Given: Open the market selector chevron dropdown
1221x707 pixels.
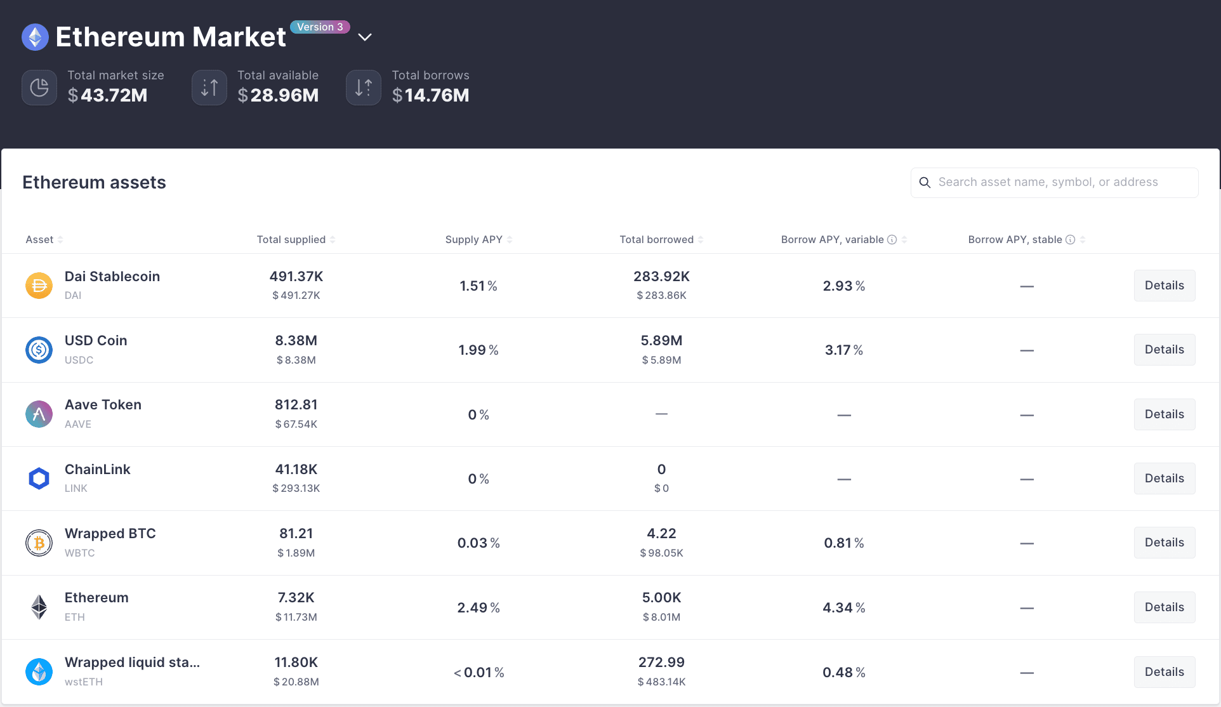Looking at the screenshot, I should pos(365,37).
